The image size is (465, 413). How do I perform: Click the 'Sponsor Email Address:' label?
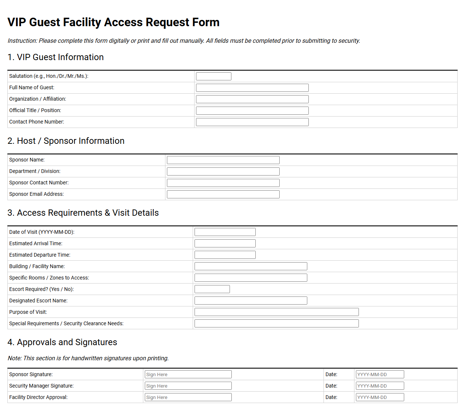[36, 194]
